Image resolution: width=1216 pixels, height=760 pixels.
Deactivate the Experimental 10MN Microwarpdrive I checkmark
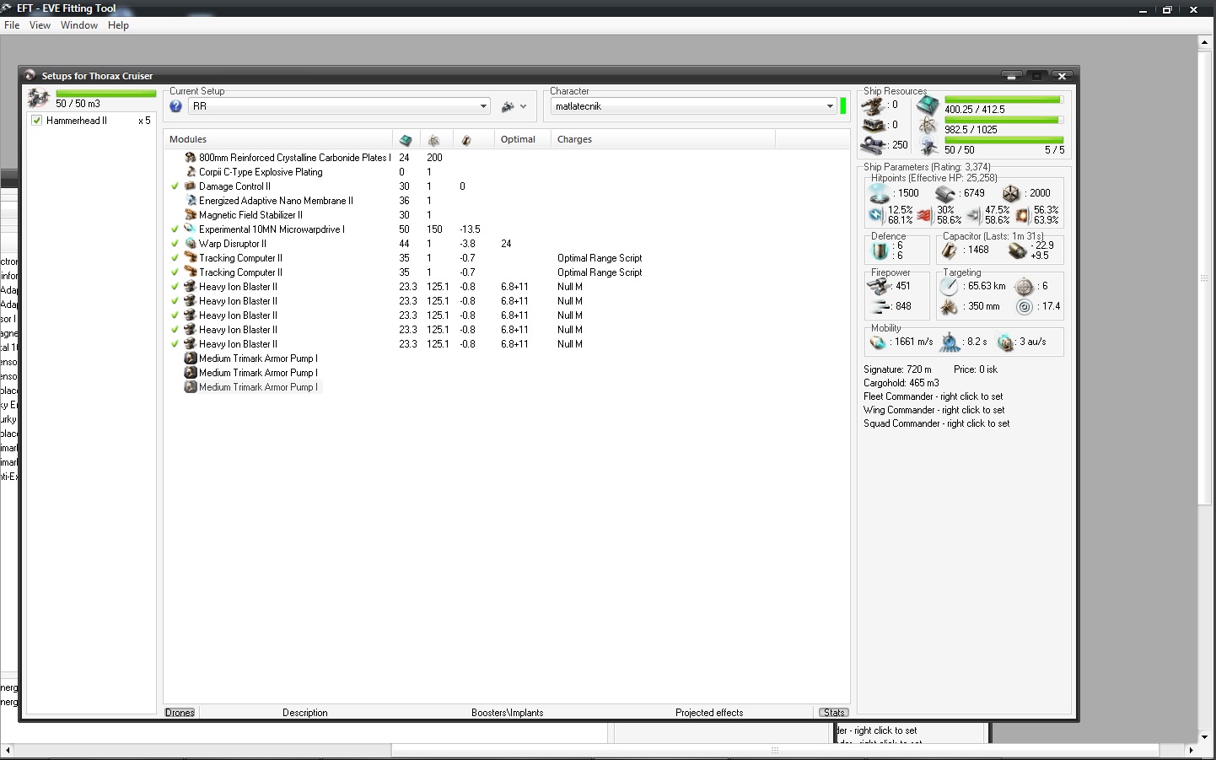[x=175, y=229]
